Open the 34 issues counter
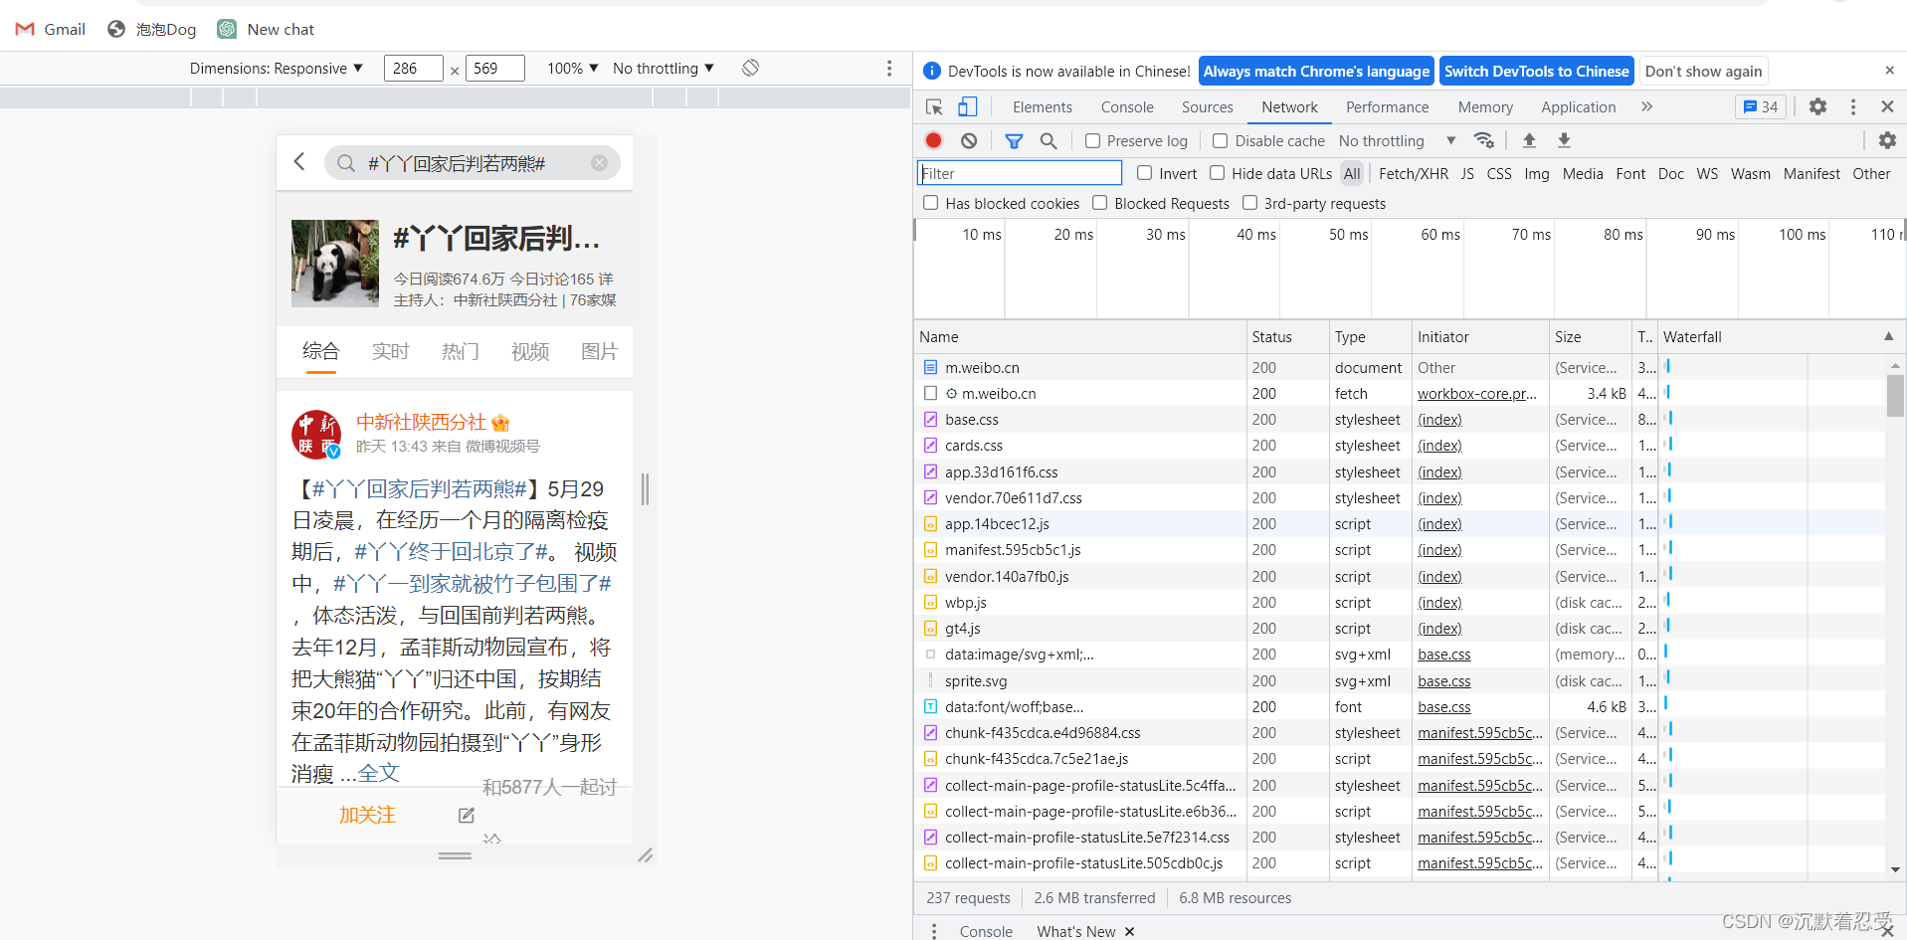Screen dimensions: 1907x940 point(1761,106)
